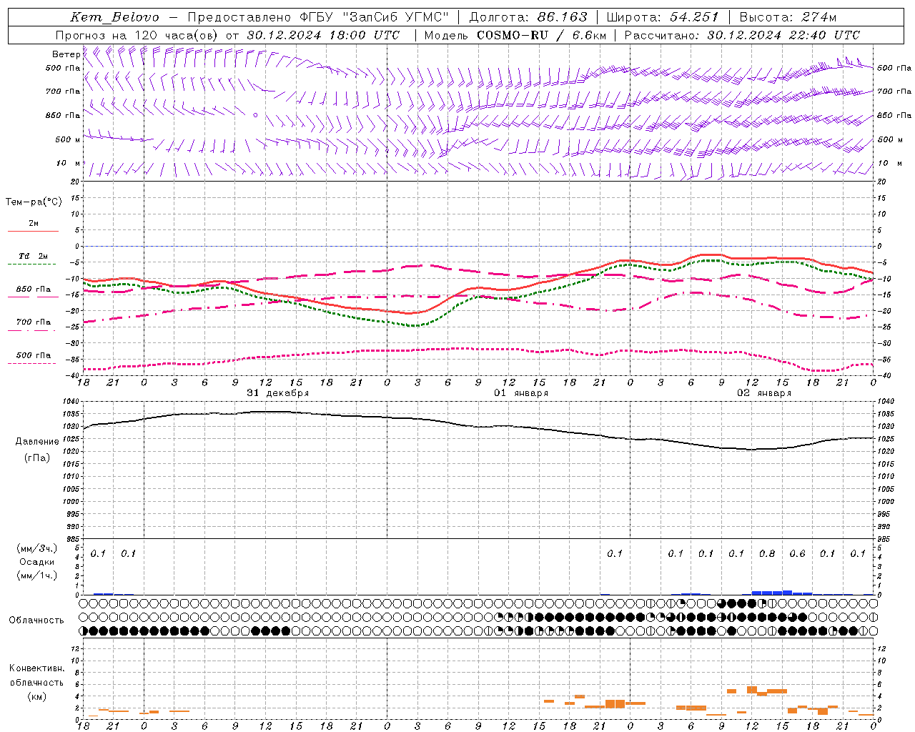Click the 'Осадки' precipitation label
The height and width of the screenshot is (732, 915).
coord(36,562)
